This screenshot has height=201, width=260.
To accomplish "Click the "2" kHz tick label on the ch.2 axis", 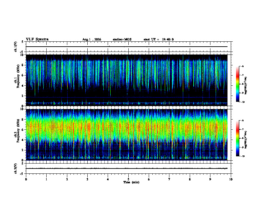I will (23, 150).
